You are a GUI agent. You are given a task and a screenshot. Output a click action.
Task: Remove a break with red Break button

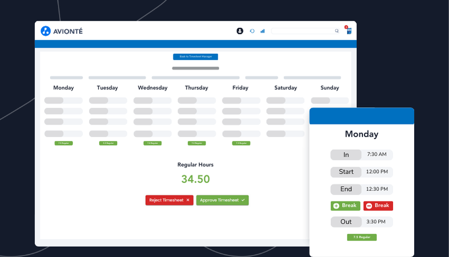(378, 206)
